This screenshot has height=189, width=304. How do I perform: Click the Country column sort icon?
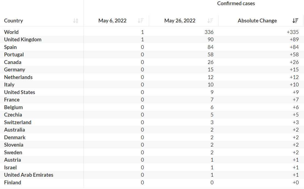click(76, 21)
